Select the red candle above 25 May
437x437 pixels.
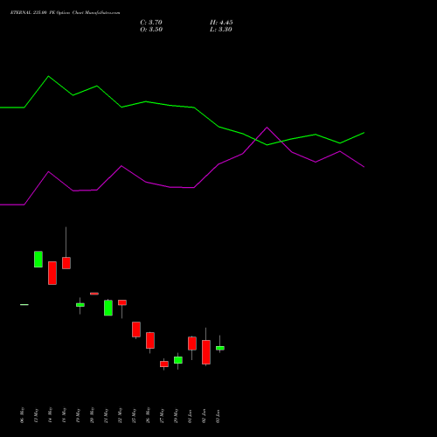pyautogui.click(x=136, y=329)
